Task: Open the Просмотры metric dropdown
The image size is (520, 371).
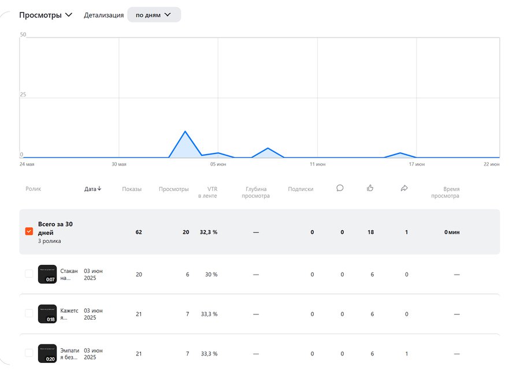Action: click(46, 15)
